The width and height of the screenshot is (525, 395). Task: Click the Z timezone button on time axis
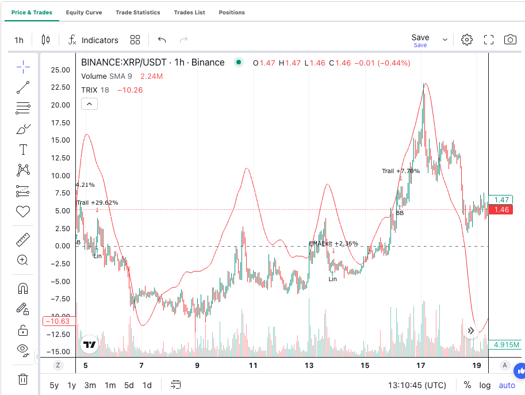58,365
